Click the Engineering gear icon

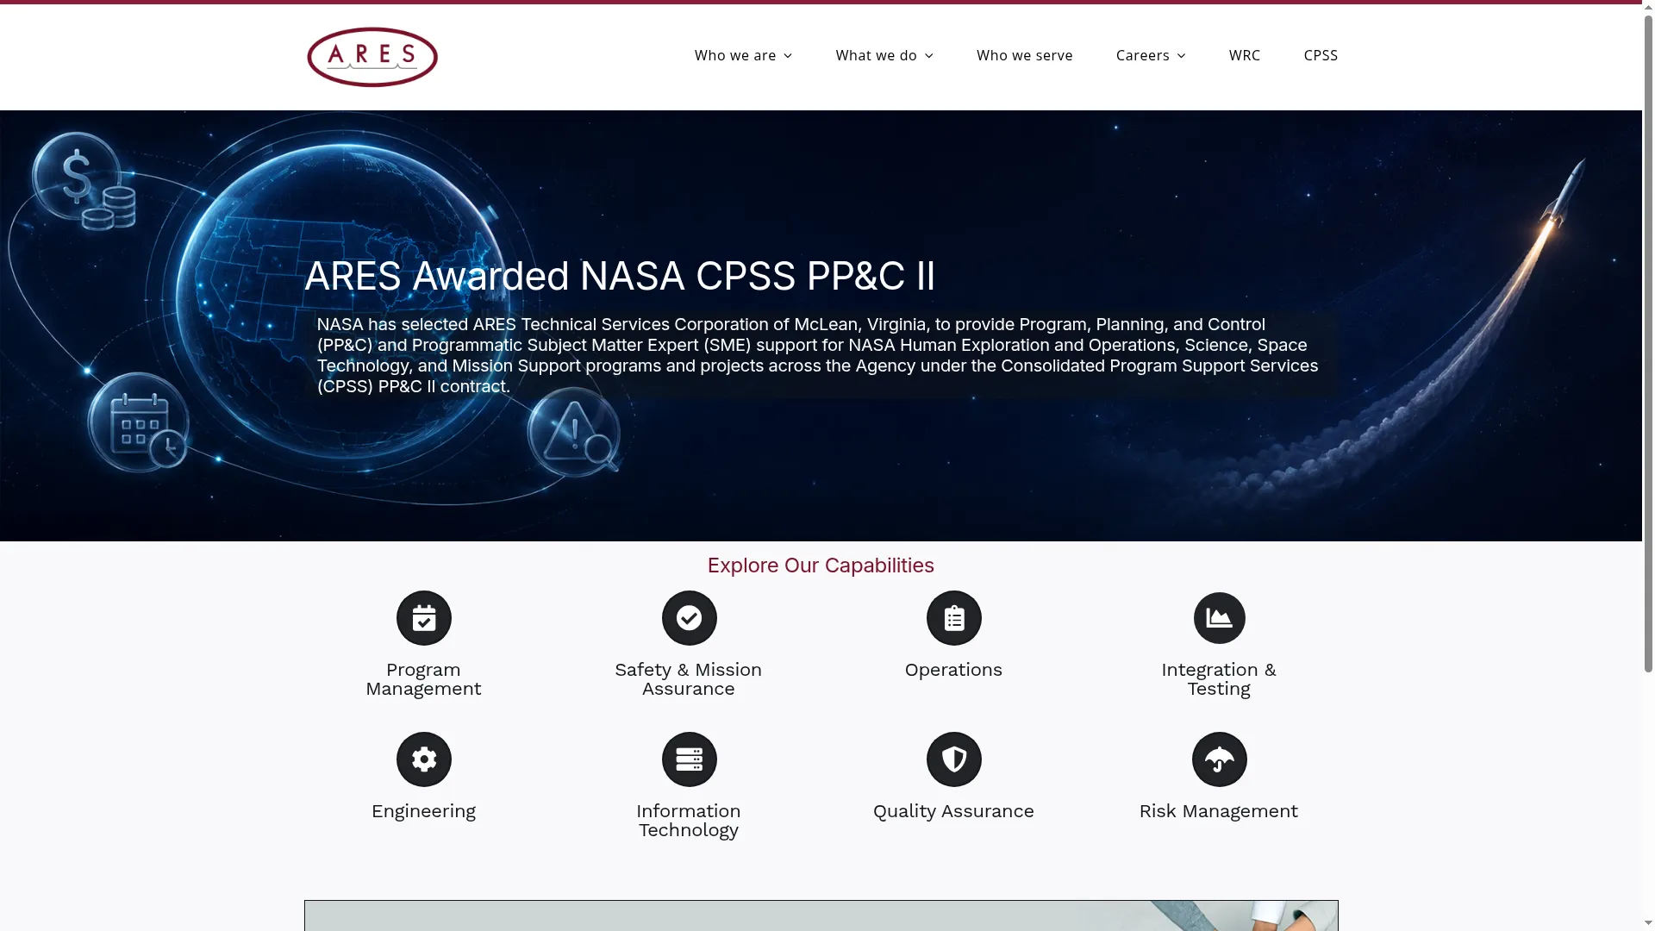point(423,759)
